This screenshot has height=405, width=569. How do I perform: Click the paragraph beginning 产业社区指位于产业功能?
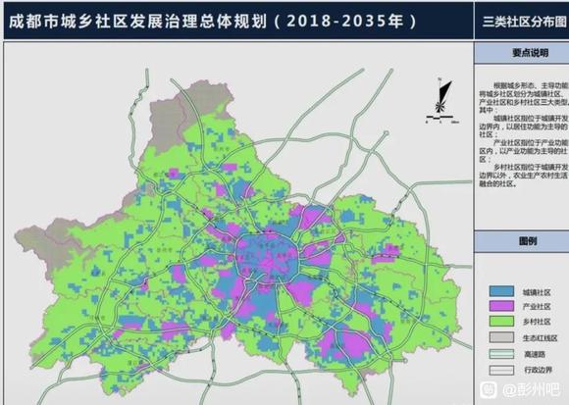coord(523,151)
